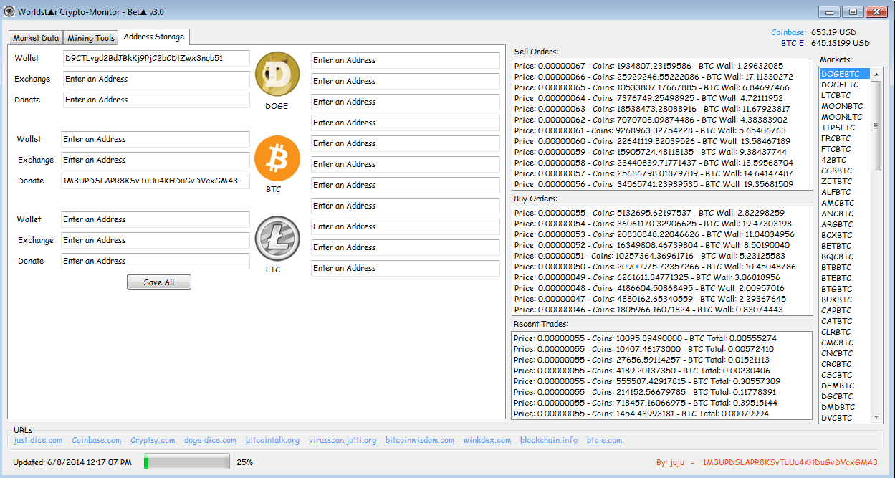Click the BTC Donate address field
Image resolution: width=895 pixels, height=478 pixels.
pyautogui.click(x=155, y=181)
